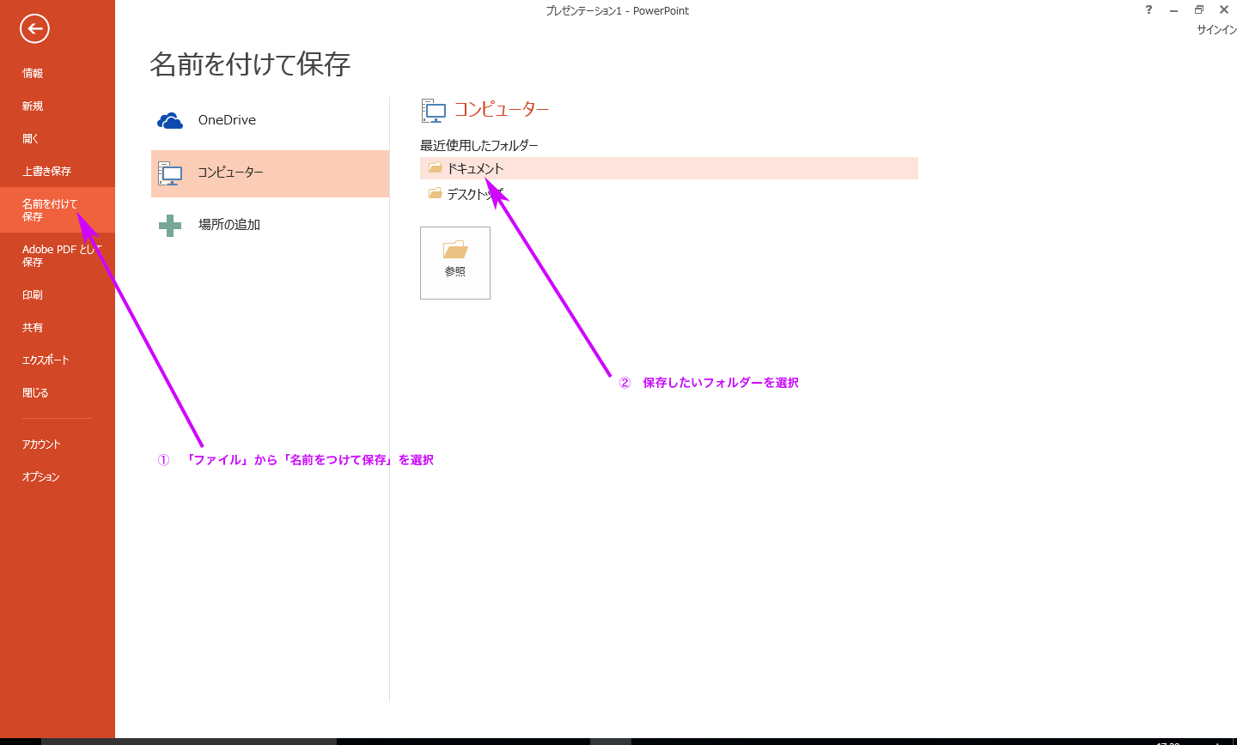
Task: Restore down the PowerPoint window
Action: click(1198, 9)
